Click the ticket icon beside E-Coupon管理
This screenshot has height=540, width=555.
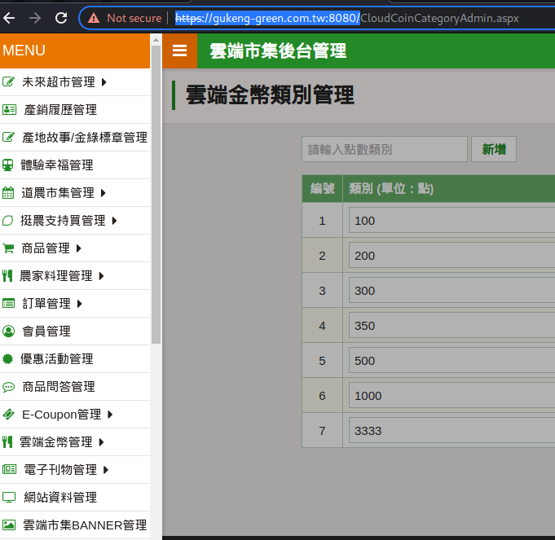(x=8, y=415)
